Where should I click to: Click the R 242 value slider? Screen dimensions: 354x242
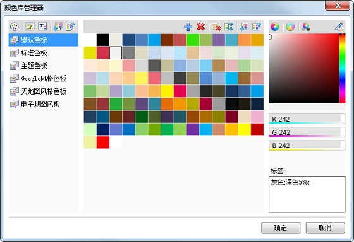tap(307, 119)
